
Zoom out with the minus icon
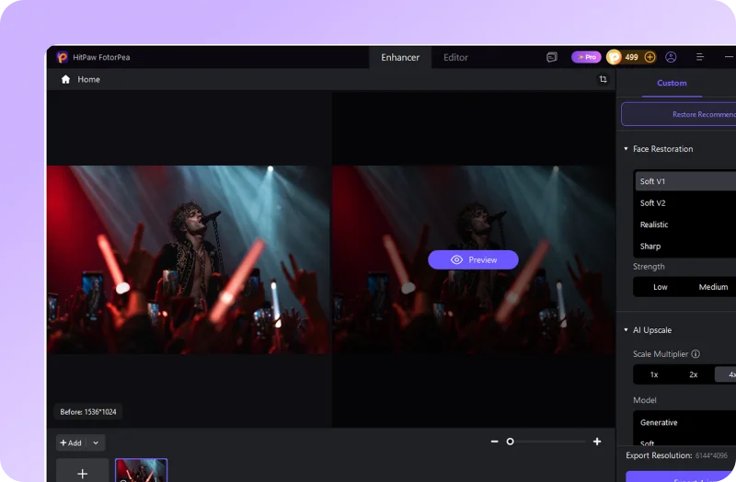click(x=494, y=442)
